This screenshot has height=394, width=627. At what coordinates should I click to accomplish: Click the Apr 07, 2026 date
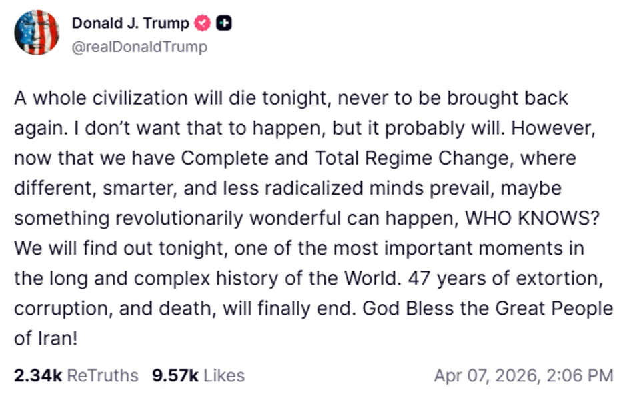(486, 375)
